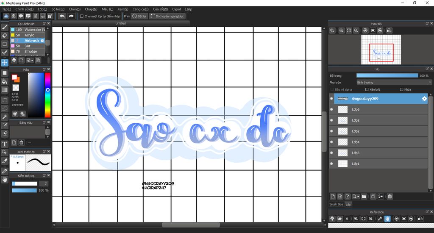Select the Rectangle select tool
Viewport: 434px width, 233px height.
pyautogui.click(x=4, y=100)
